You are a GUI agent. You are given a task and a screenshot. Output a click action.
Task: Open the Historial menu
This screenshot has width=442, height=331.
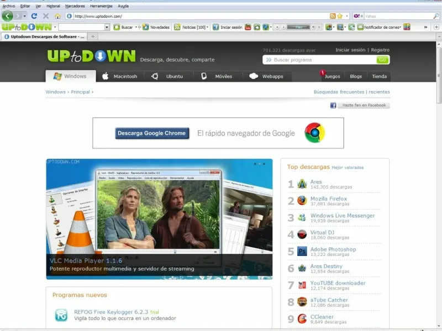[53, 6]
